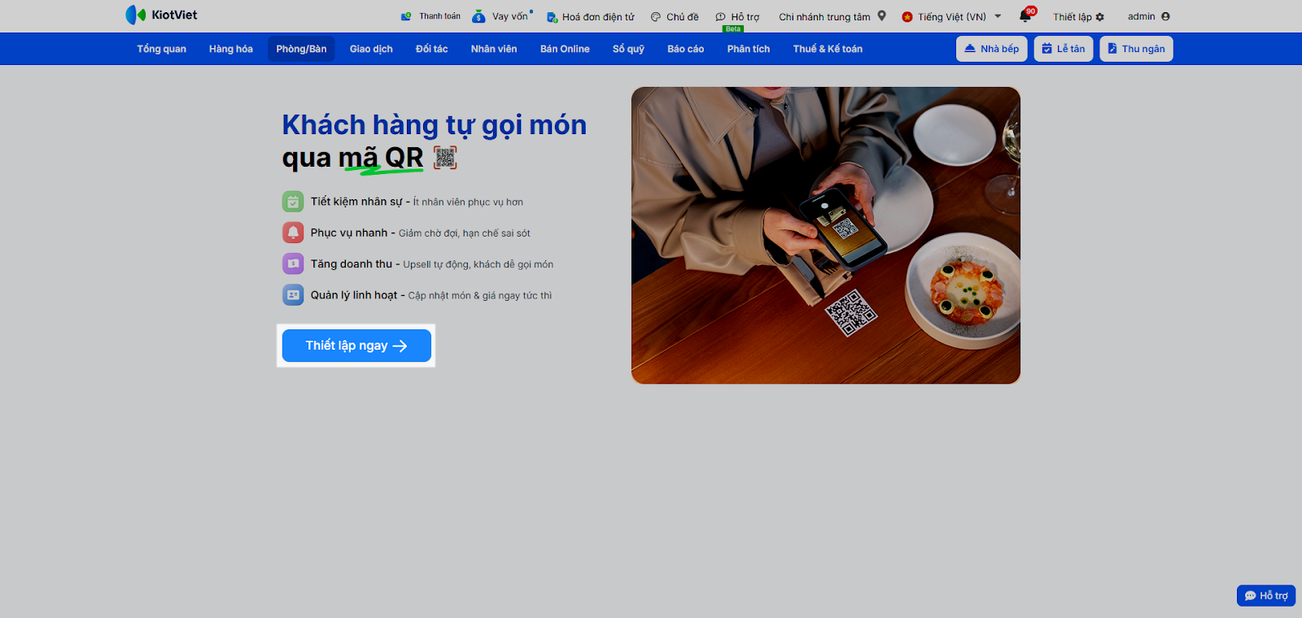Click the purple Tăng doanh thu icon
1302x618 pixels.
click(293, 263)
